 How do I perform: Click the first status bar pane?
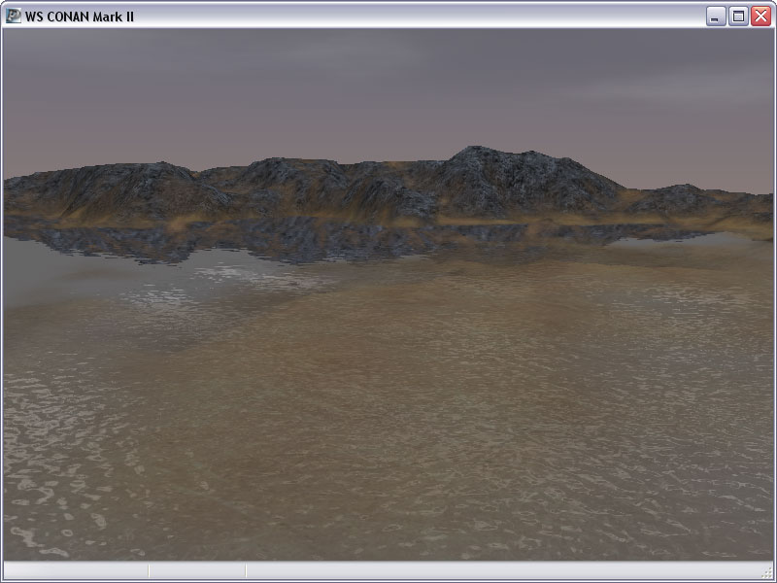pyautogui.click(x=76, y=571)
